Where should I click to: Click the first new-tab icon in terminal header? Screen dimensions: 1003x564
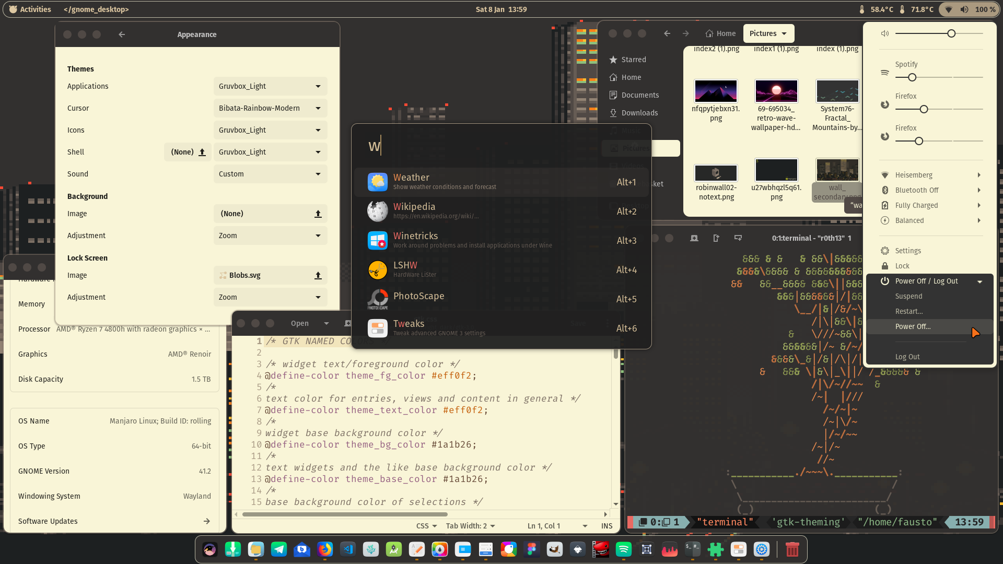point(694,238)
